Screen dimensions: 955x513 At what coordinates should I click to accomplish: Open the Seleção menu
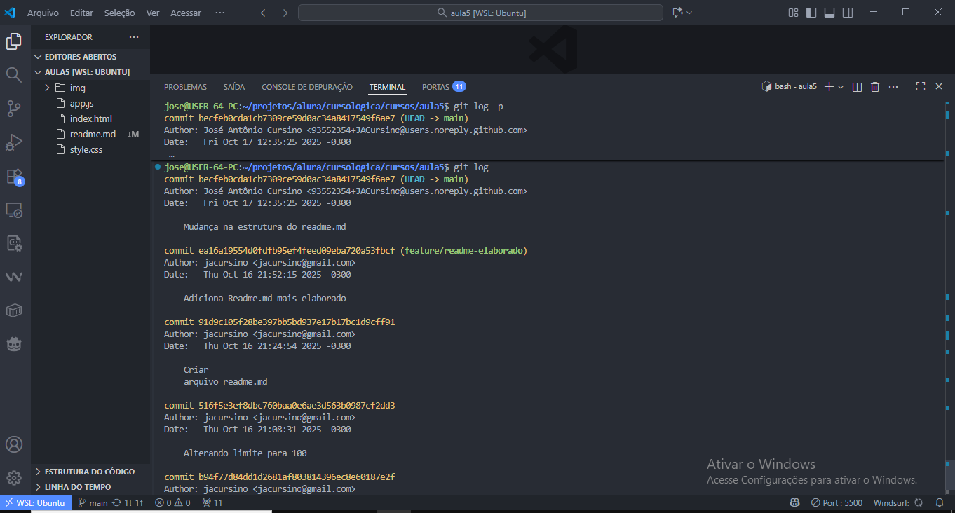[119, 13]
